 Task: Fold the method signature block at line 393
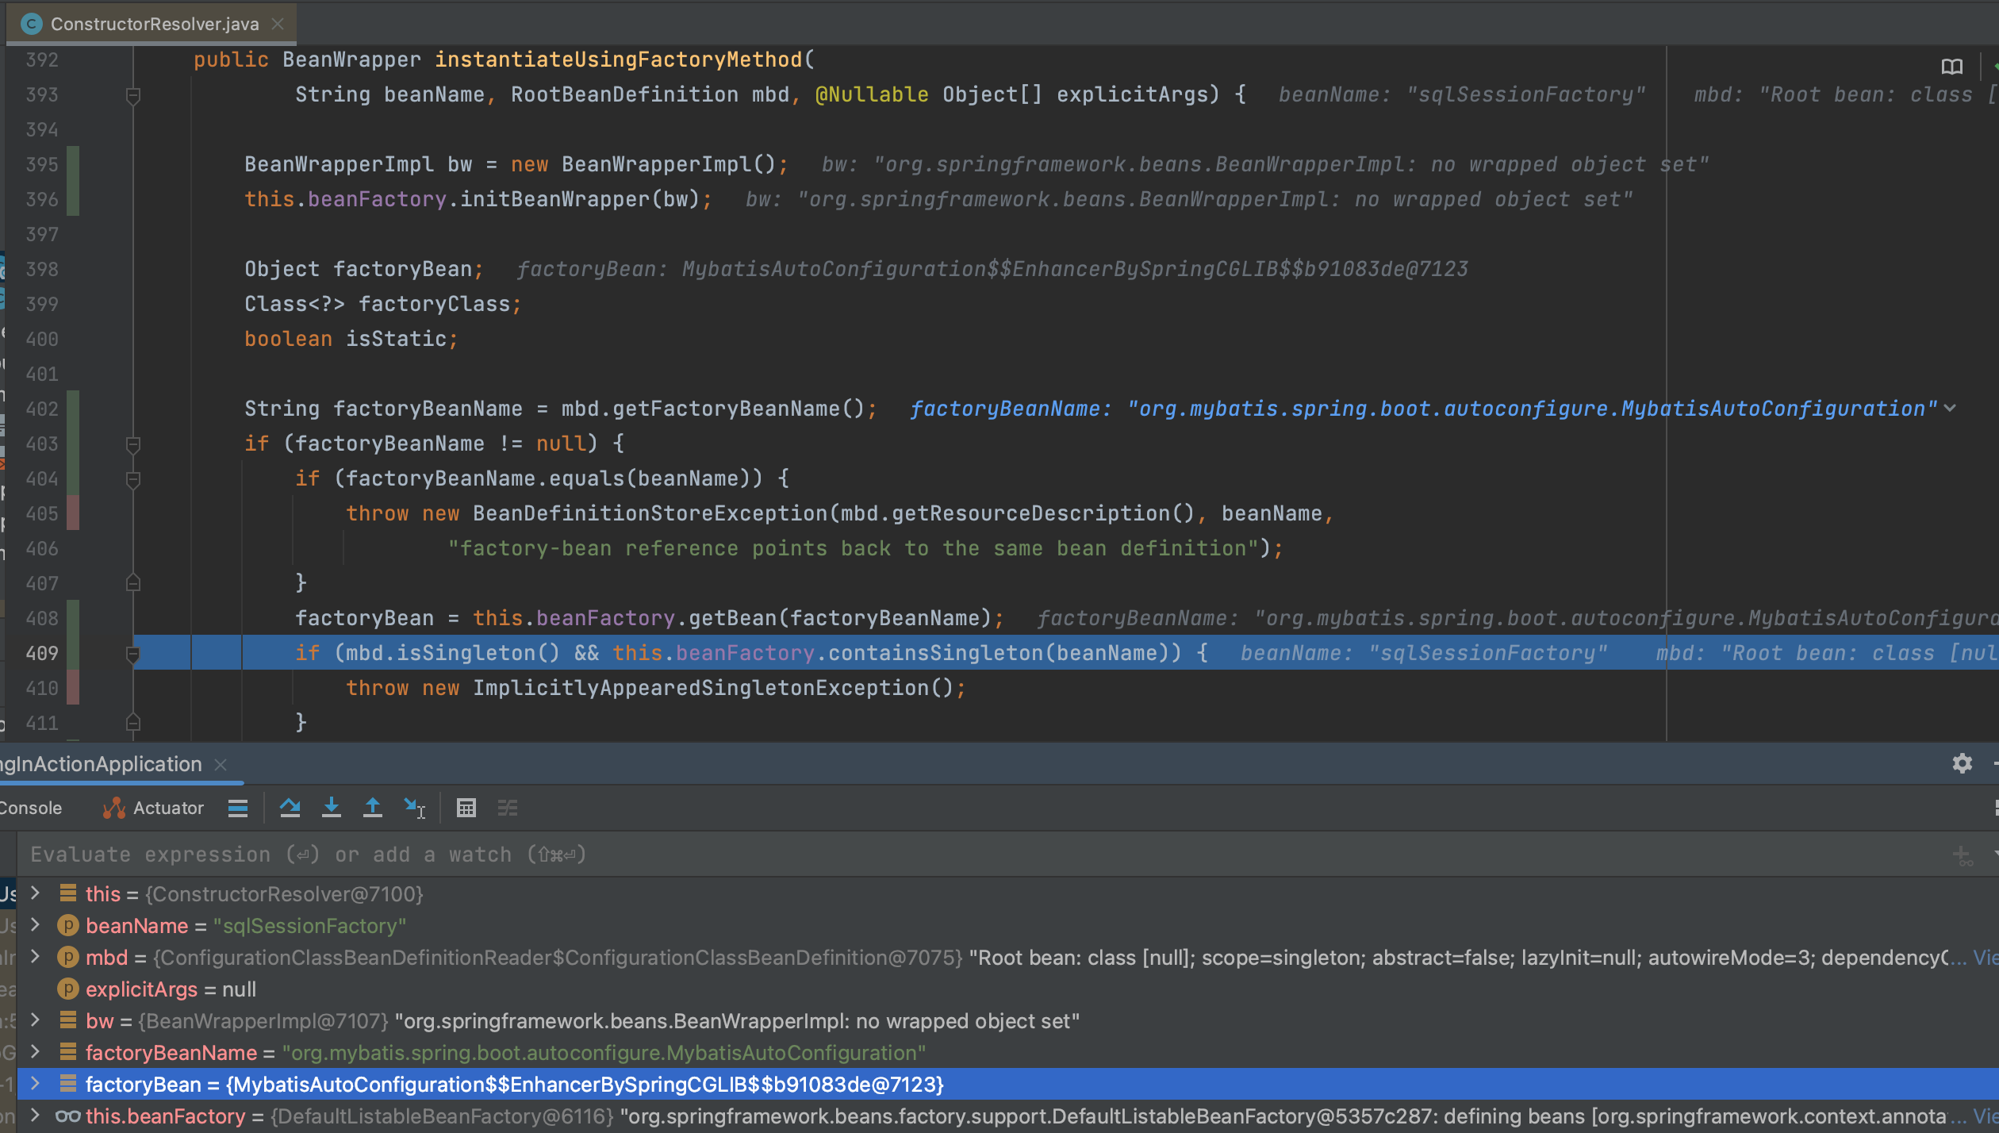[133, 96]
